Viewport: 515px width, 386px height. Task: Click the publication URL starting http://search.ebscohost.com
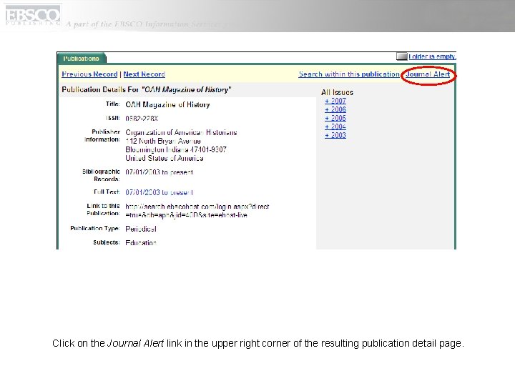pos(197,211)
